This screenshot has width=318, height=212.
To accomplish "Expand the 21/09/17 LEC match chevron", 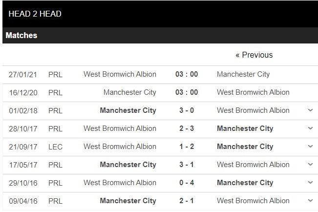I will pyautogui.click(x=310, y=147).
